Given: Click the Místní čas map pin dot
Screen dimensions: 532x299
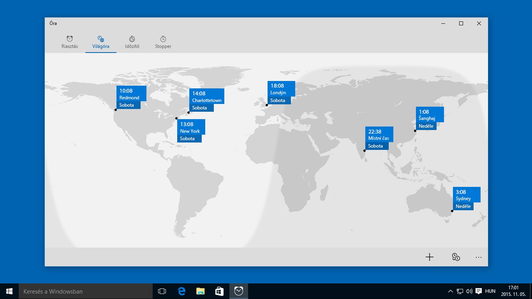Looking at the screenshot, I should (x=365, y=151).
